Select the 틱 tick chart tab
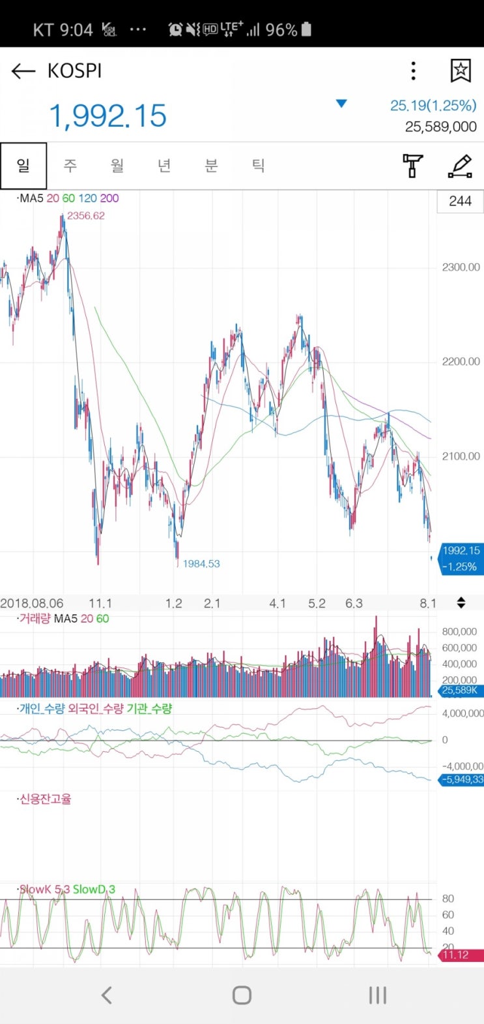This screenshot has width=484, height=1024. click(259, 166)
